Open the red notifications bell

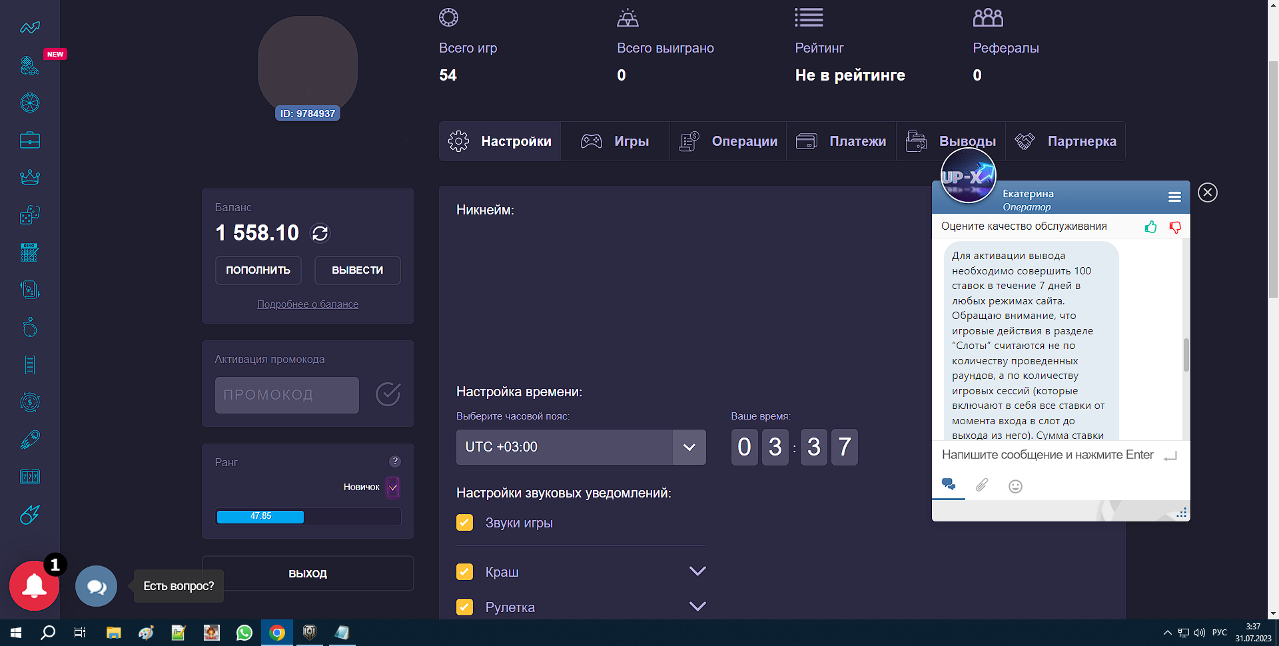(x=34, y=586)
